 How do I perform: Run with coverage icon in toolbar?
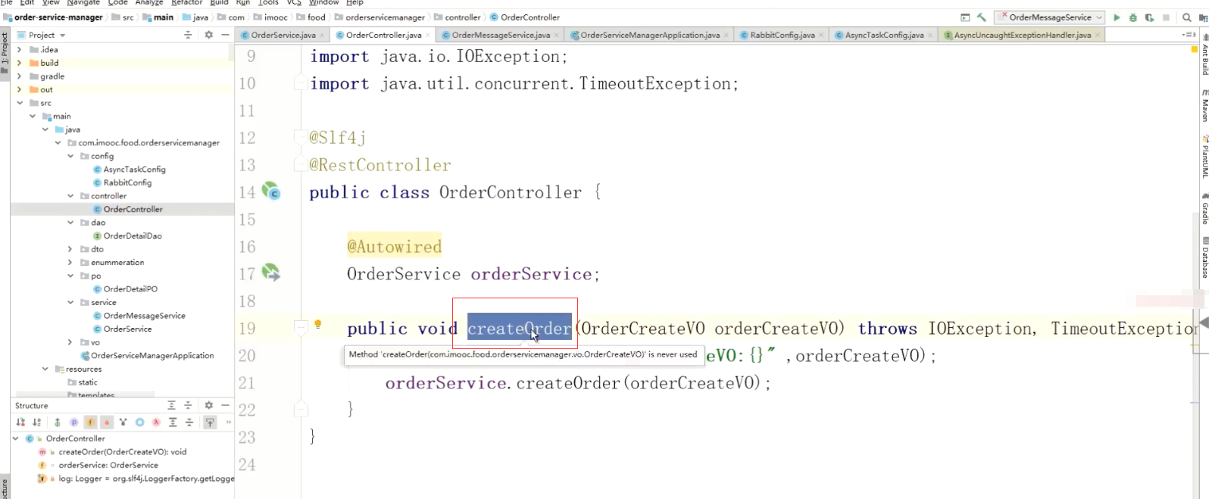point(1149,17)
